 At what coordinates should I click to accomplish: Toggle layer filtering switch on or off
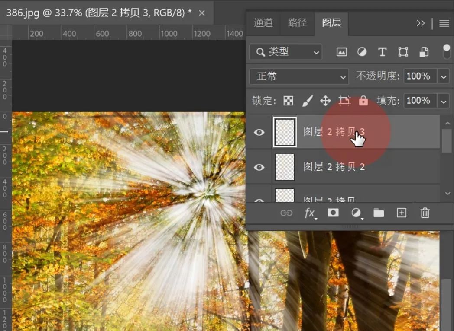point(447,52)
